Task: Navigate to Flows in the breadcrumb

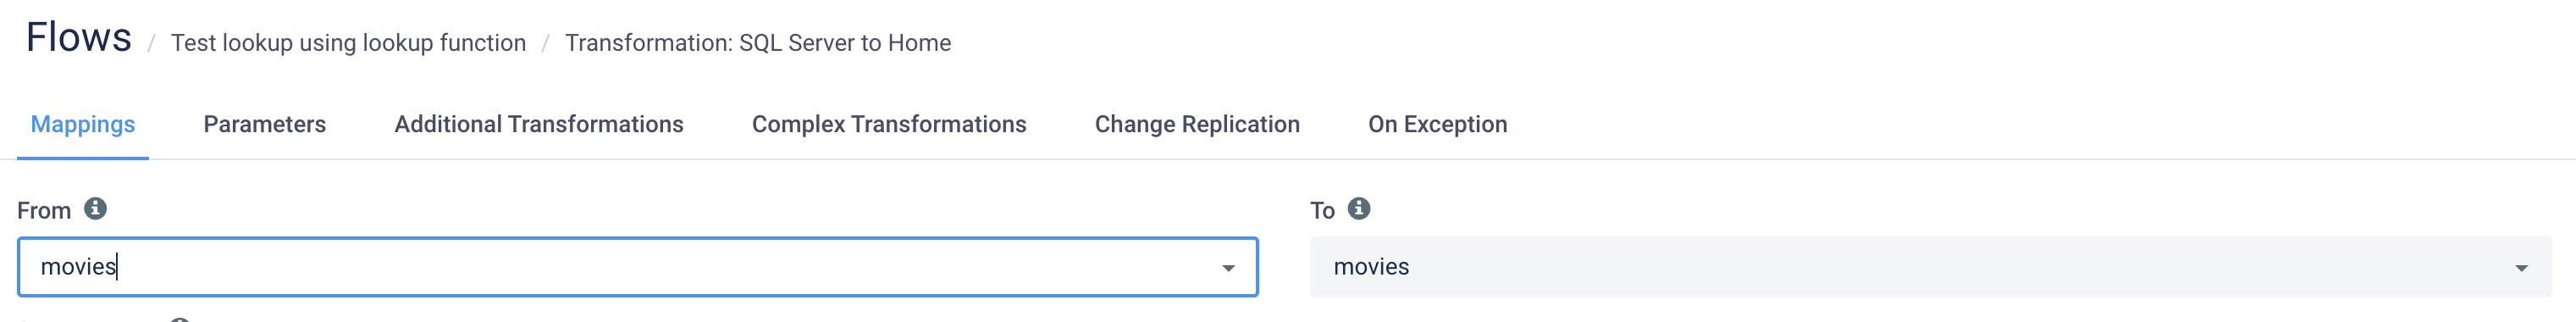Action: click(79, 38)
